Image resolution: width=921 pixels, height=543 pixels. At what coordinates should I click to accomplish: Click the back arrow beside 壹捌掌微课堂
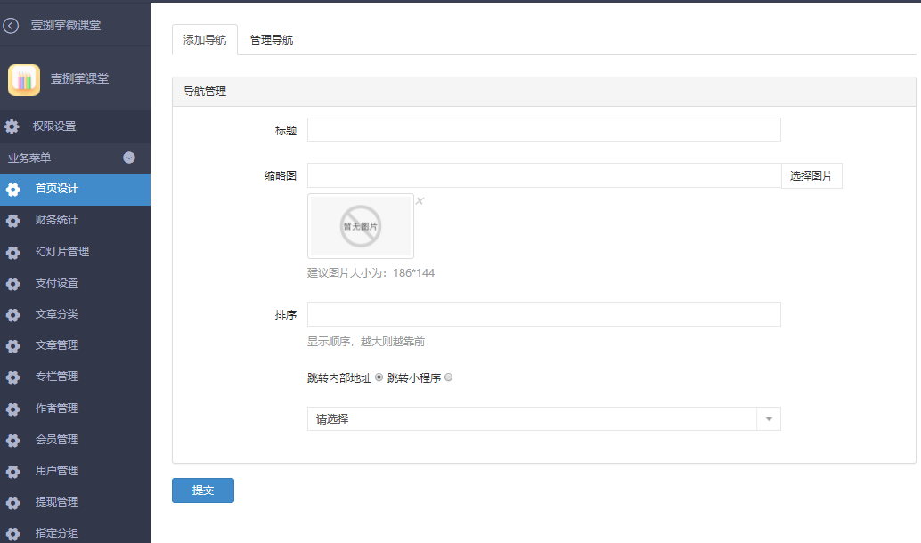[x=11, y=25]
